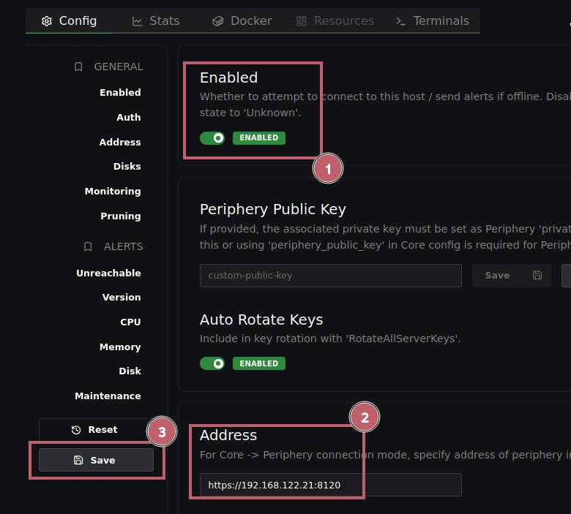The image size is (571, 514).
Task: Open the Docker tab
Action: point(242,21)
